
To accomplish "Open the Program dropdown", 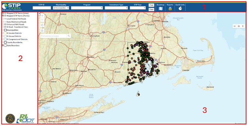I will 87,8.
